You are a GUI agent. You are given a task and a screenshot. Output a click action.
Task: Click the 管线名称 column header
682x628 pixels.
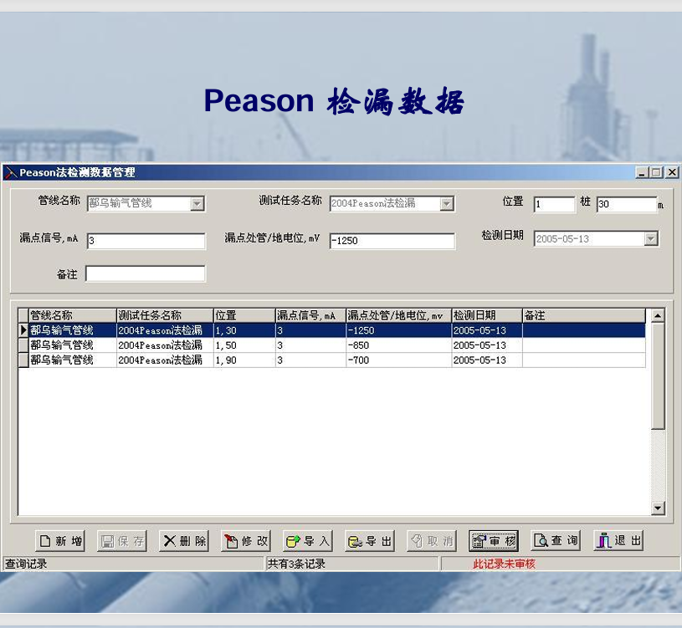[x=73, y=315]
